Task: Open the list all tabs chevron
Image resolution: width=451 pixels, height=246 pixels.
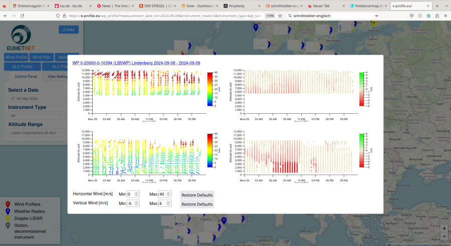Action: pos(446,6)
